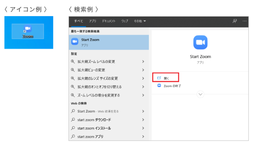
Task: Click the large Start Zoom logo in preview
Action: click(x=200, y=42)
